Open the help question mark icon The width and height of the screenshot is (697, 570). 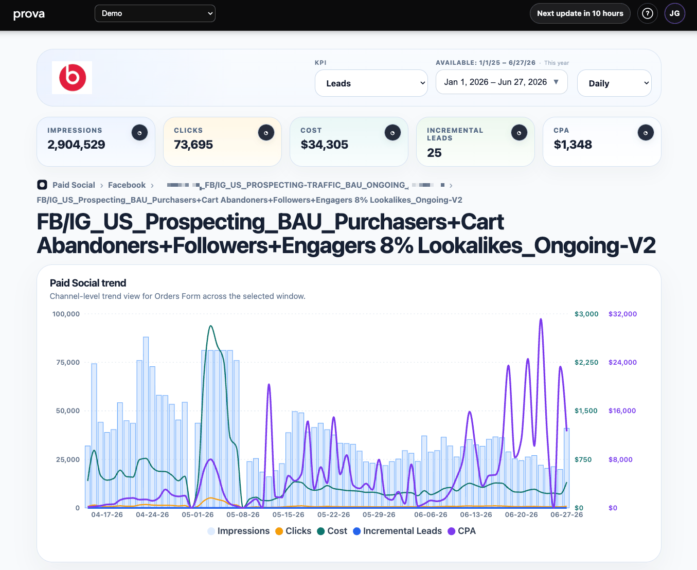(648, 13)
